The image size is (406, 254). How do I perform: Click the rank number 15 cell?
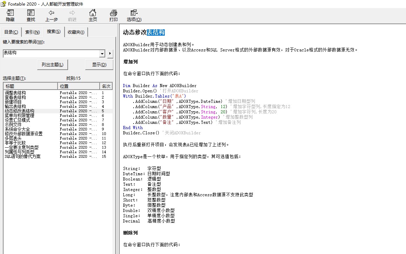(x=104, y=157)
